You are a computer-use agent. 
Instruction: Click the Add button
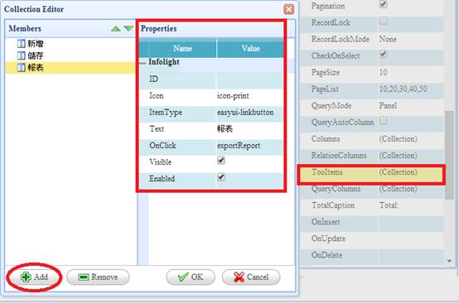[34, 277]
